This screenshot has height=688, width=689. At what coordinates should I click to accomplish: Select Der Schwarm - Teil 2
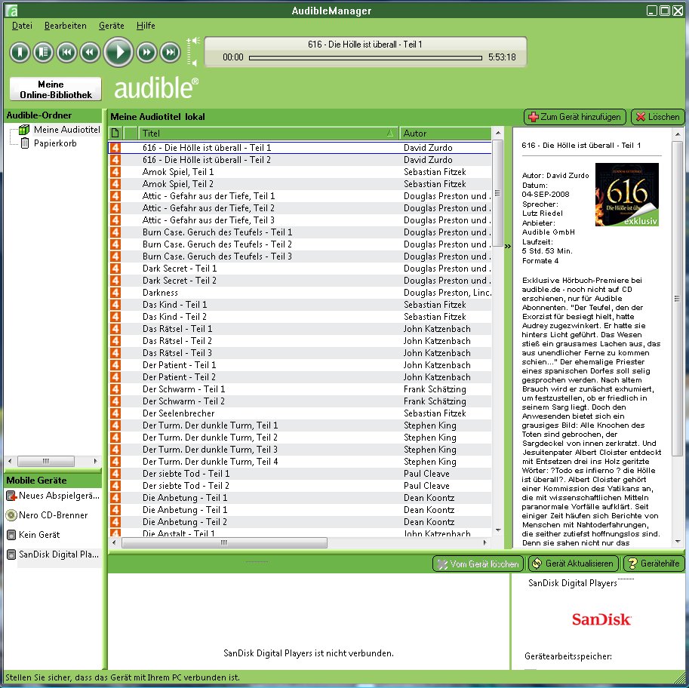point(300,401)
